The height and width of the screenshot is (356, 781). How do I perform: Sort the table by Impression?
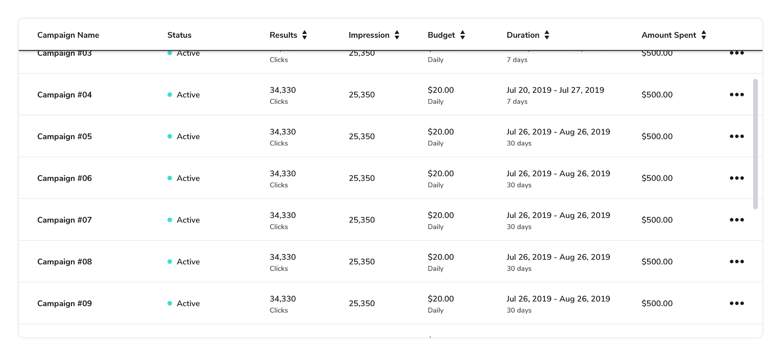click(397, 35)
